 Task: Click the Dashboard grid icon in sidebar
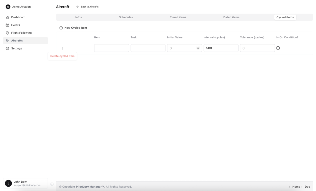7,17
